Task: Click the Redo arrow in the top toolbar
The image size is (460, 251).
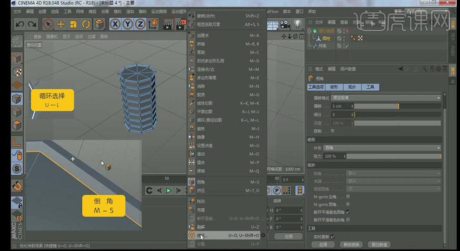Action: click(32, 24)
